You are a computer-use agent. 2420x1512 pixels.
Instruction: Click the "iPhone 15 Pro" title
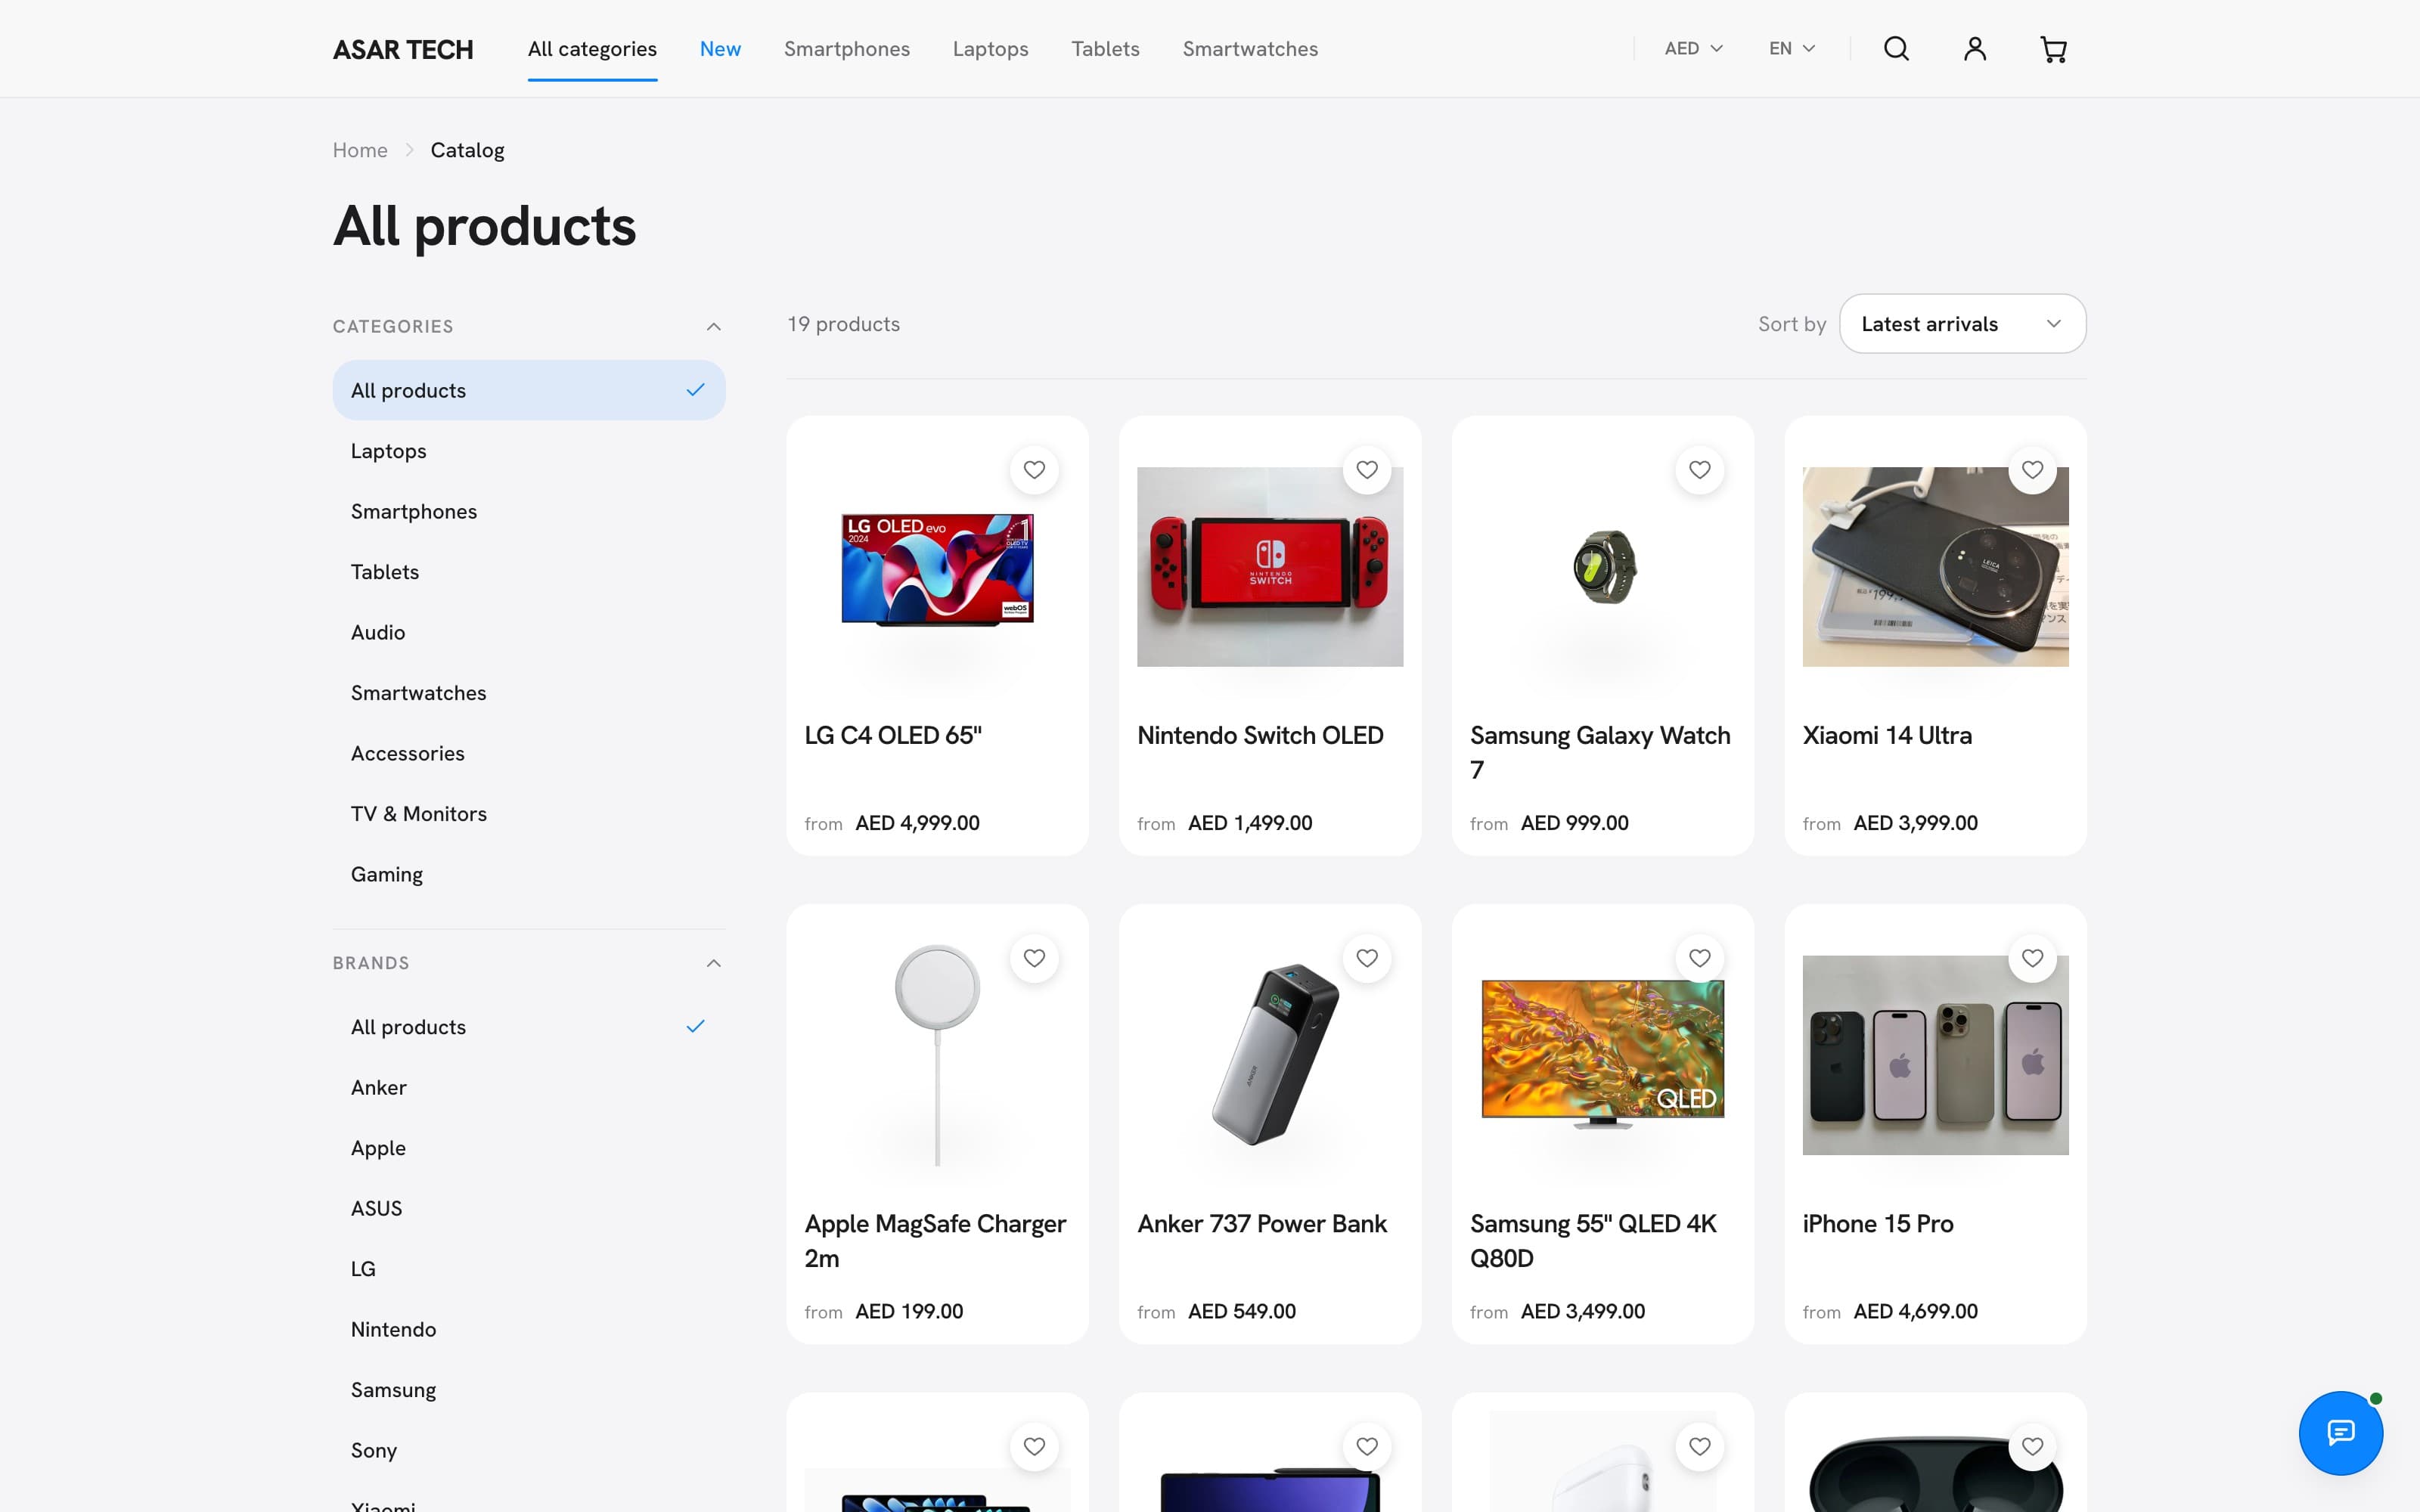coord(1877,1223)
